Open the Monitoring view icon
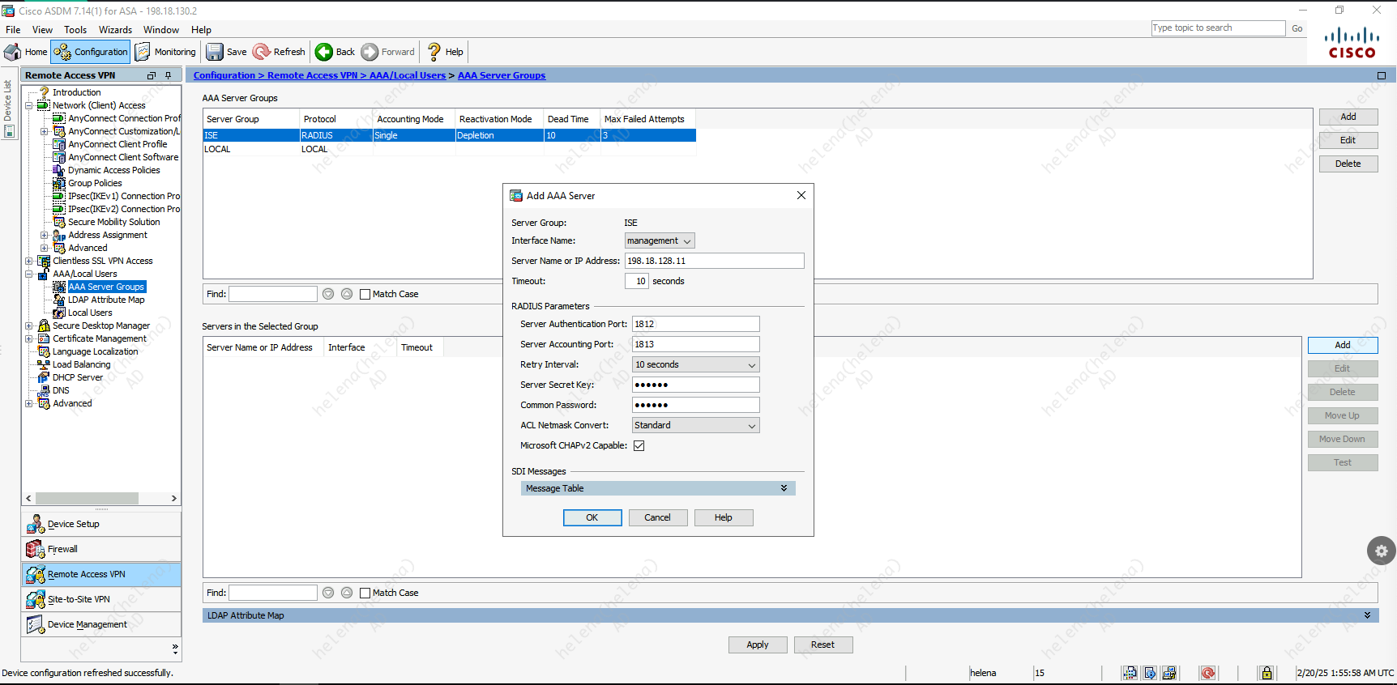The width and height of the screenshot is (1397, 685). (x=143, y=52)
